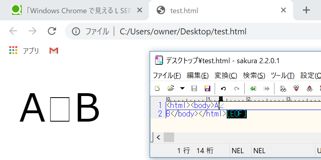
Task: Click the Redo arrow in sakura toolbar
Action: click(x=237, y=88)
